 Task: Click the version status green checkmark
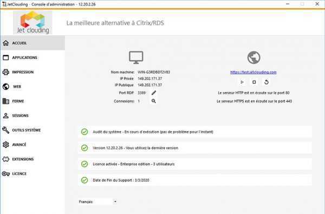coord(84,148)
